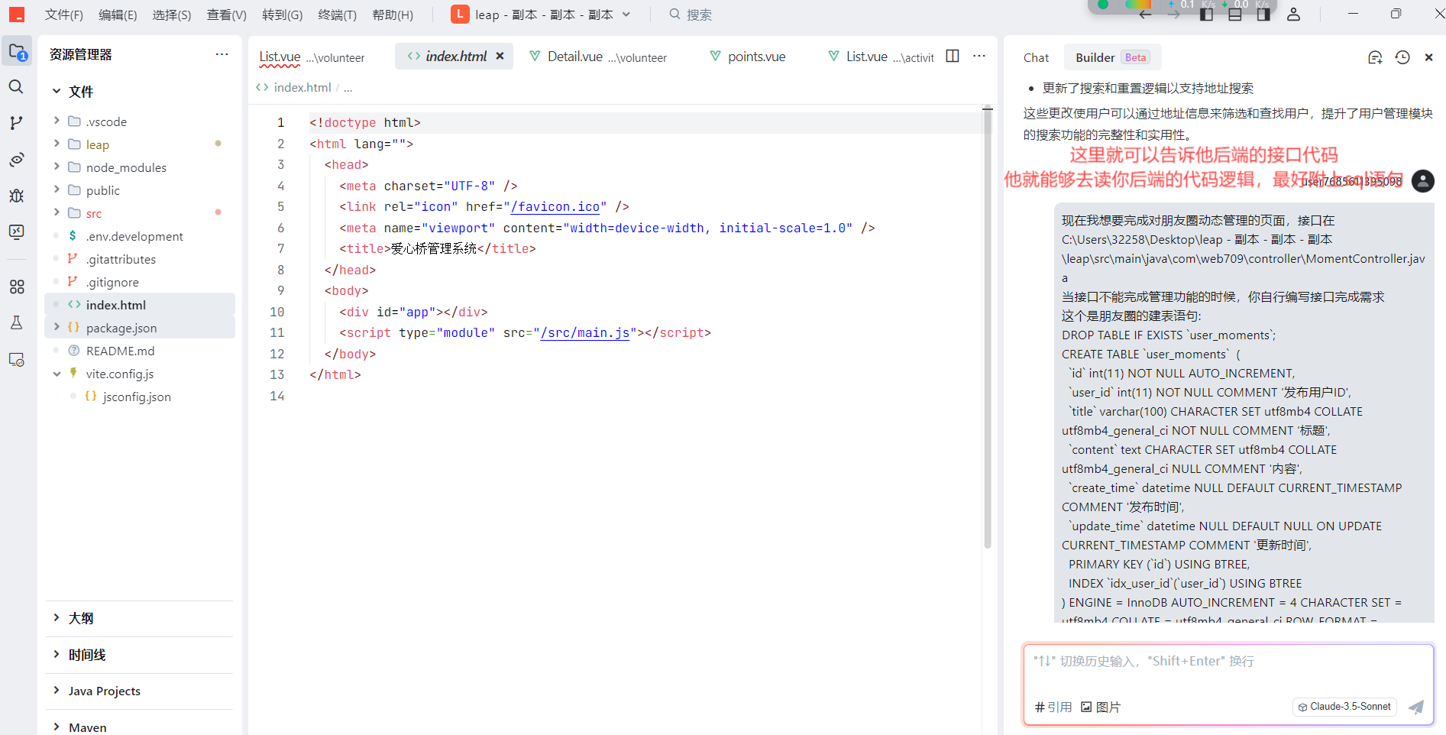Open the Explorer panel ellipsis menu
Viewport: 1446px width, 735px height.
pos(222,54)
